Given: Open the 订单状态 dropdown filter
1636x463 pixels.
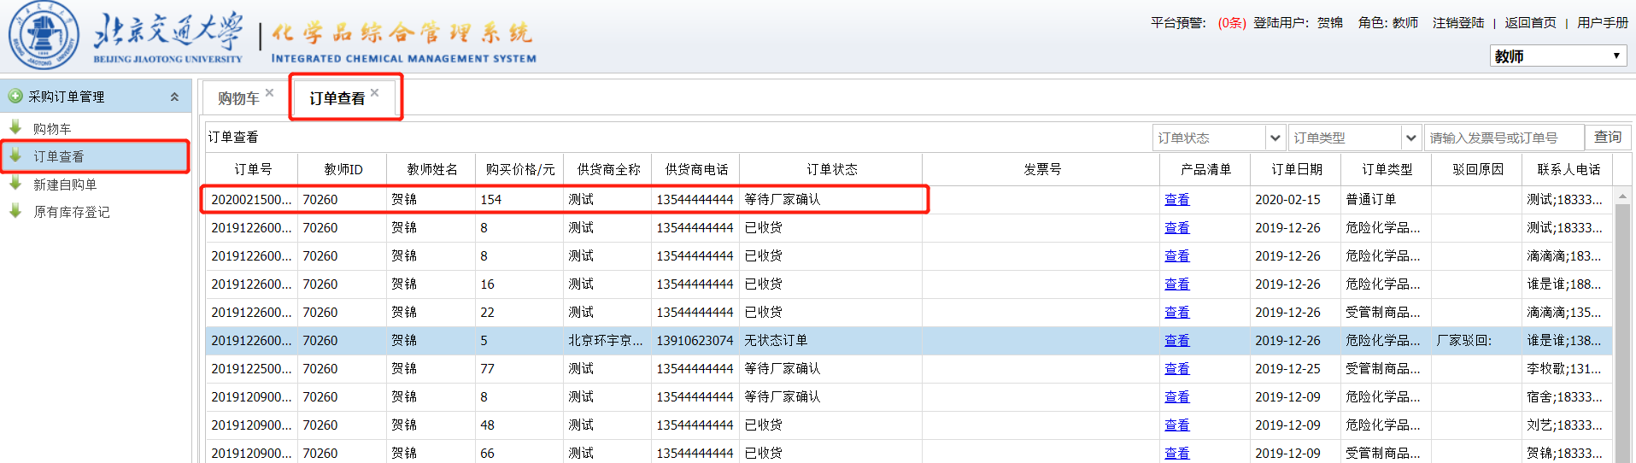Looking at the screenshot, I should pos(1275,138).
